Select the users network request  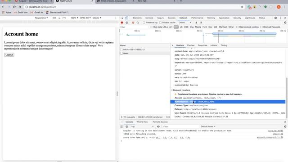tap(144, 53)
